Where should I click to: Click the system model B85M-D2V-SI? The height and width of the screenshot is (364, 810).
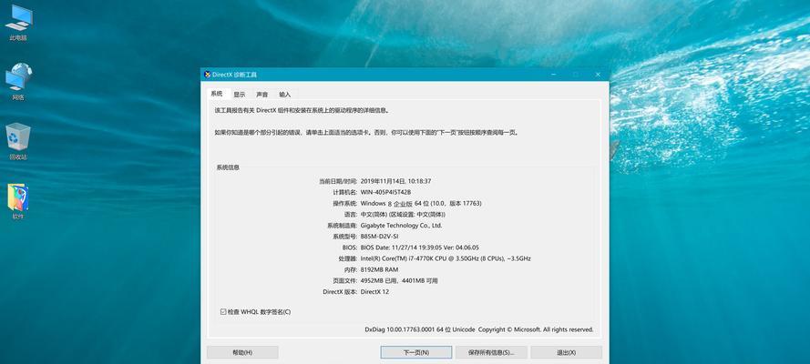(379, 237)
